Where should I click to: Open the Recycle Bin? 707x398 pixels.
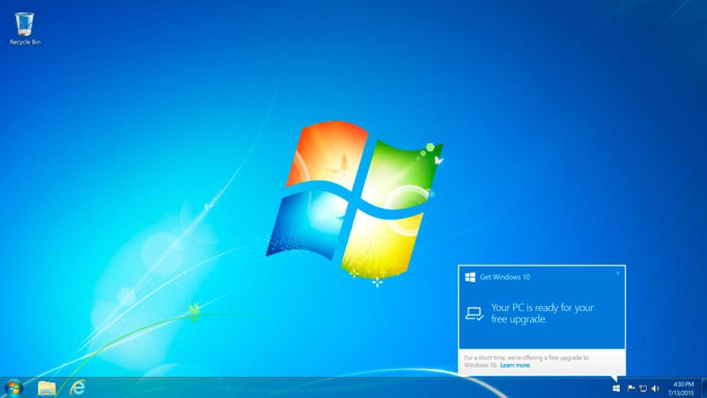coord(26,24)
